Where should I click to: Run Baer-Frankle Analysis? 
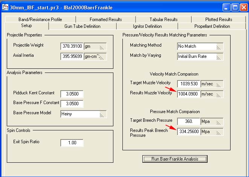coord(175,159)
